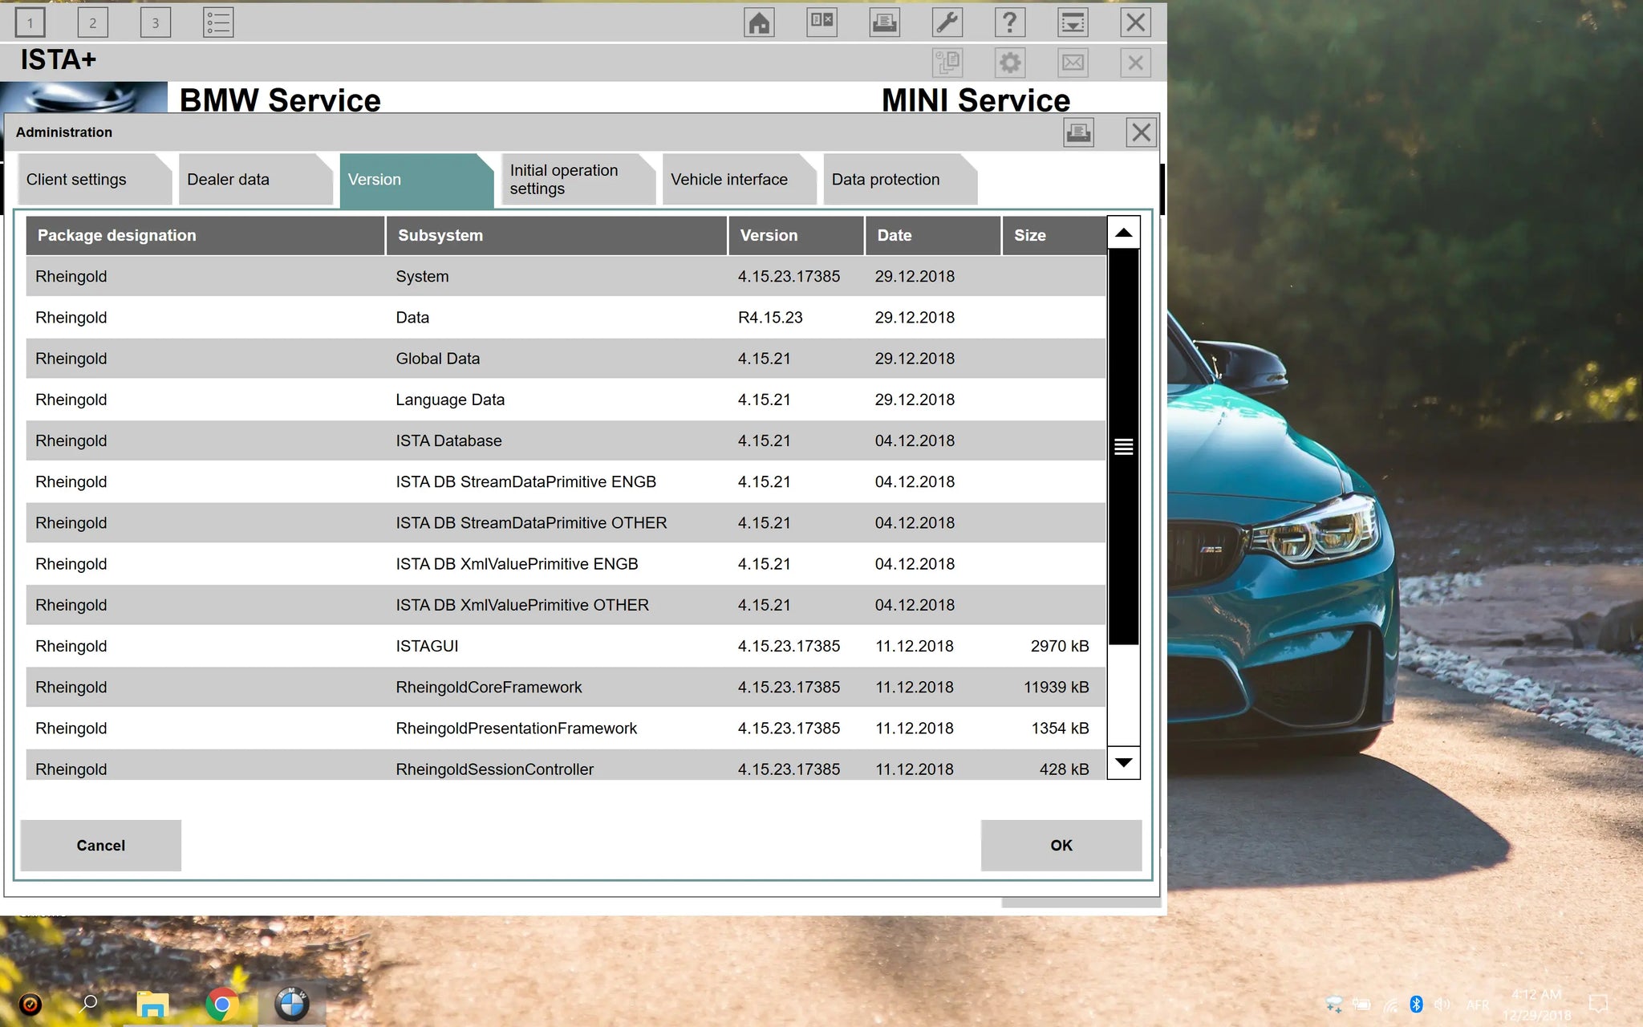Click the collapse window panel icon
The width and height of the screenshot is (1643, 1027).
(1073, 22)
